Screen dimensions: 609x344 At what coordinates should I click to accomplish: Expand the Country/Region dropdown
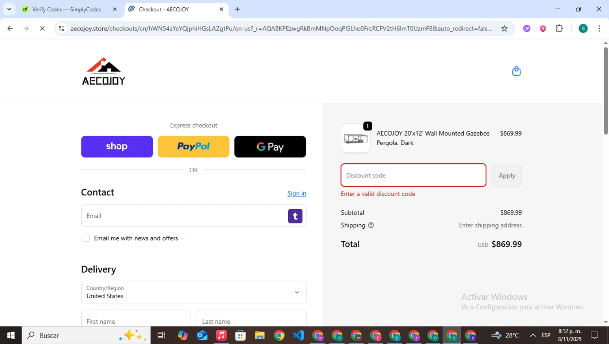tap(194, 292)
